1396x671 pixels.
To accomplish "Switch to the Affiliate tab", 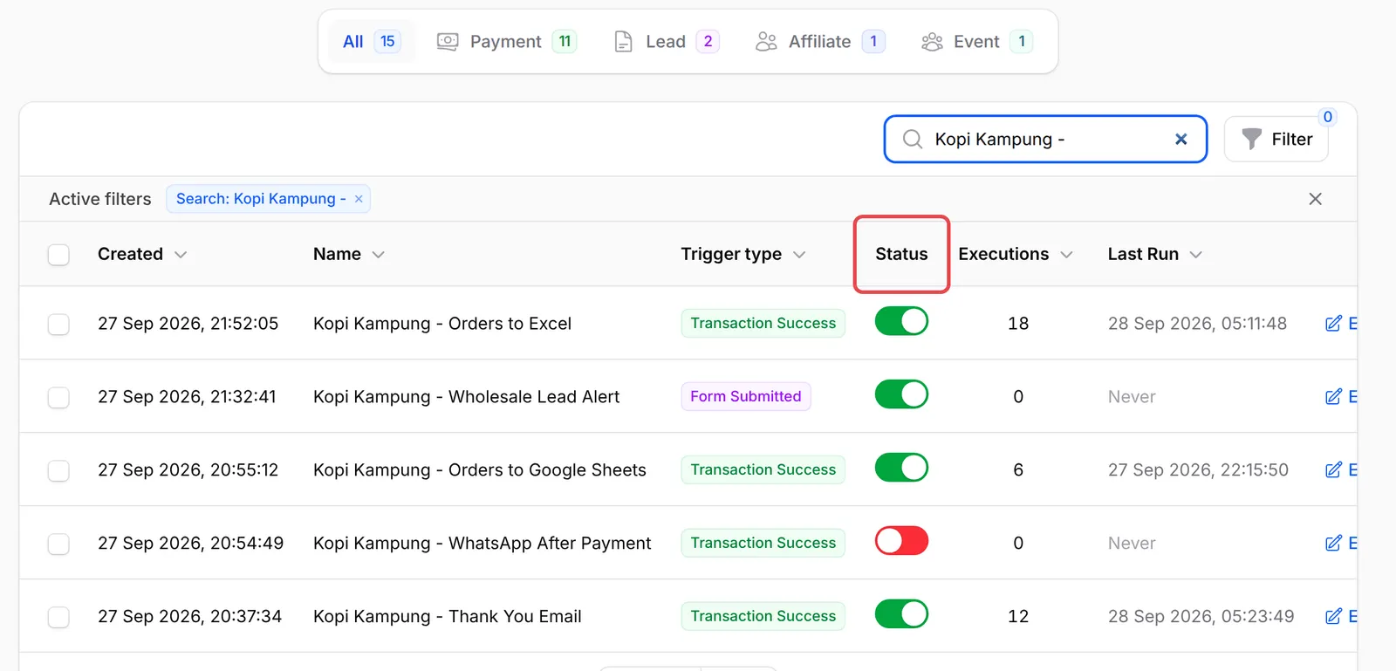I will [820, 42].
